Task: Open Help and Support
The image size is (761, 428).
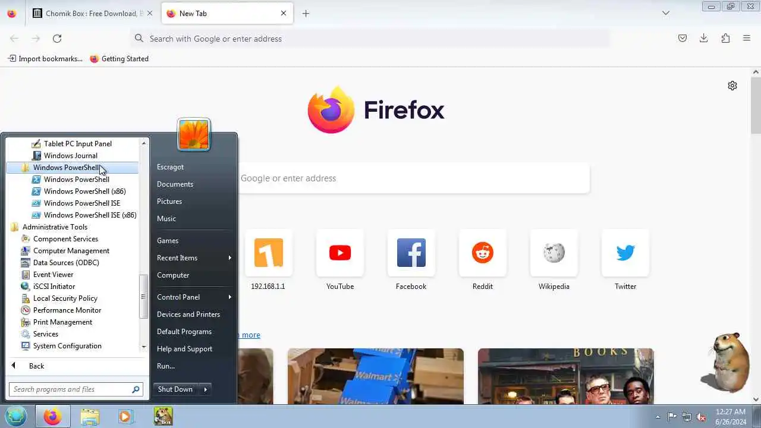Action: (184, 349)
